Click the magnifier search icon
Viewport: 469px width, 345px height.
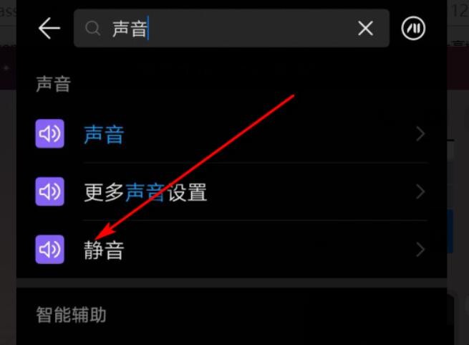(x=92, y=29)
